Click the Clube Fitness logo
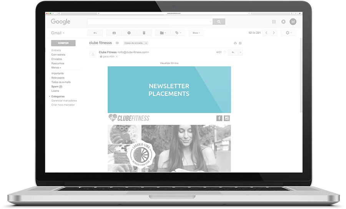Screen dimensions: 346x209 click(129, 118)
